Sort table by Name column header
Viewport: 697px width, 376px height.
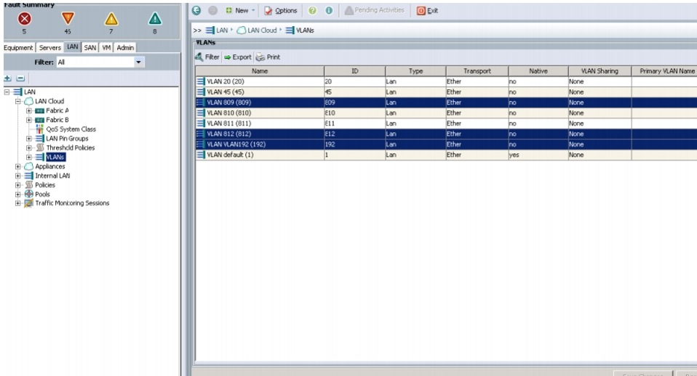pos(259,71)
